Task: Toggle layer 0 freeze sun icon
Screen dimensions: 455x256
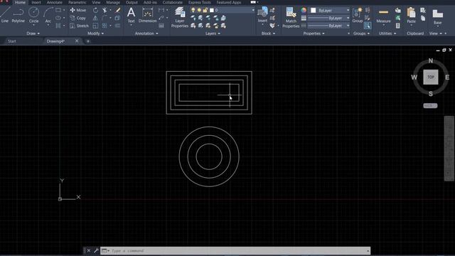Action: pyautogui.click(x=199, y=10)
